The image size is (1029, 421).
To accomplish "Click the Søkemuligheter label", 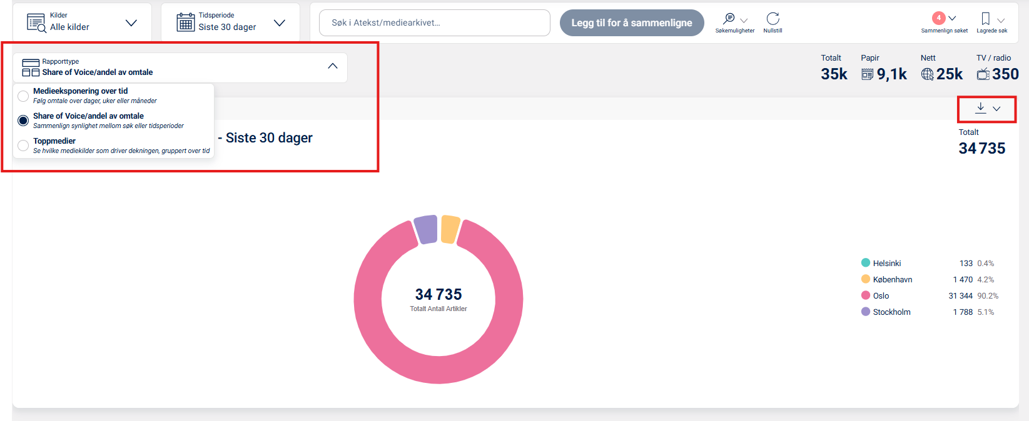I will pos(735,31).
